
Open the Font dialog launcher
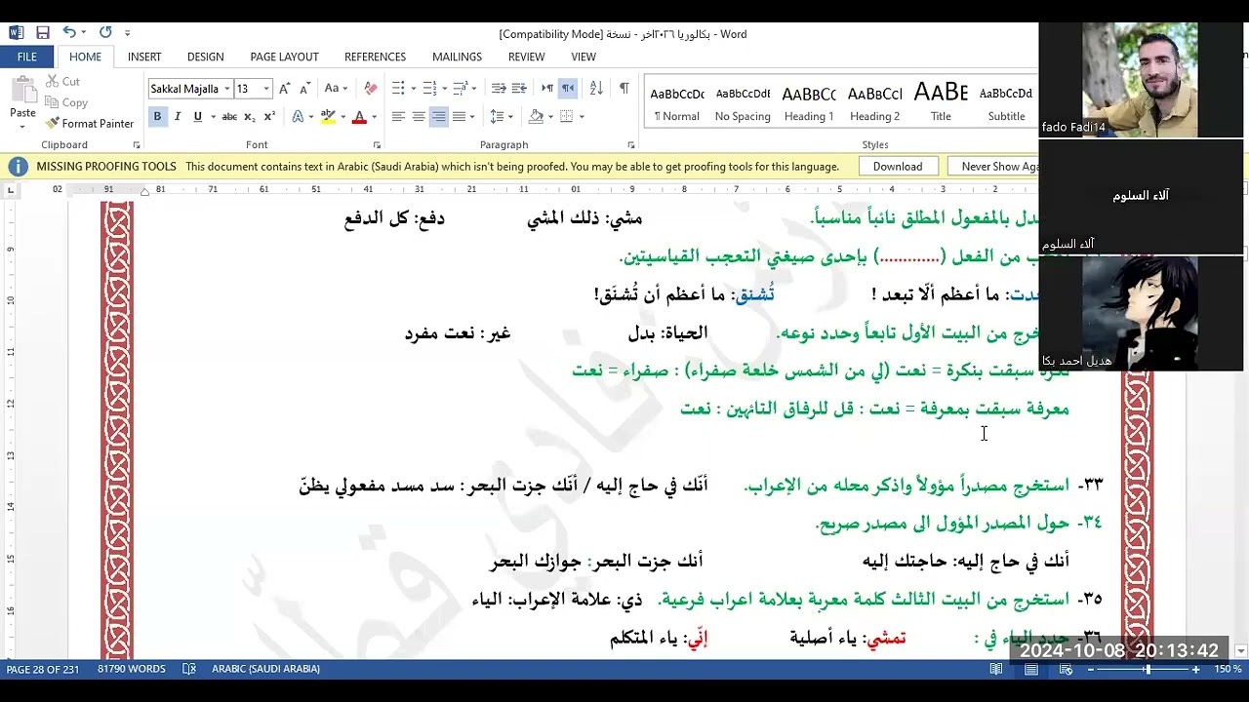pos(377,145)
